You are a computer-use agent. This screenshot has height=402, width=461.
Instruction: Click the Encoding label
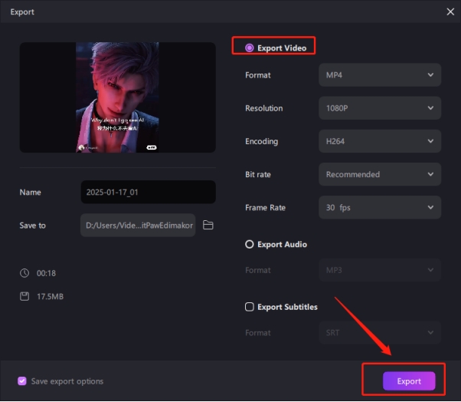click(261, 142)
